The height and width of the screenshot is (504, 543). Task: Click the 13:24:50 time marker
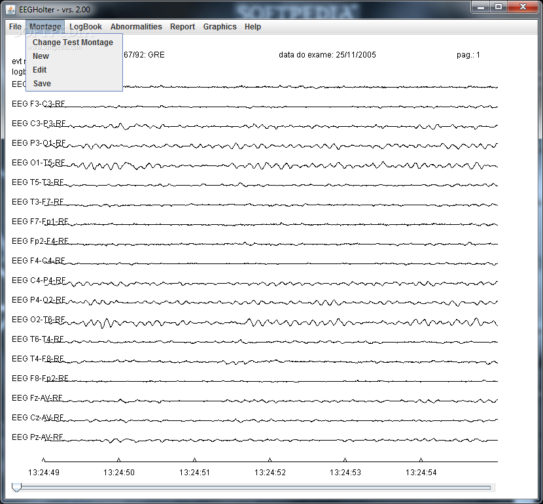[119, 472]
